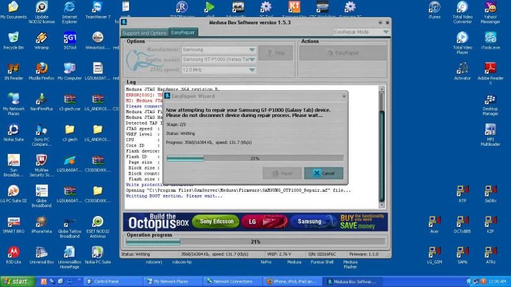
Task: Open Desktop Manager icon
Action: 491,104
